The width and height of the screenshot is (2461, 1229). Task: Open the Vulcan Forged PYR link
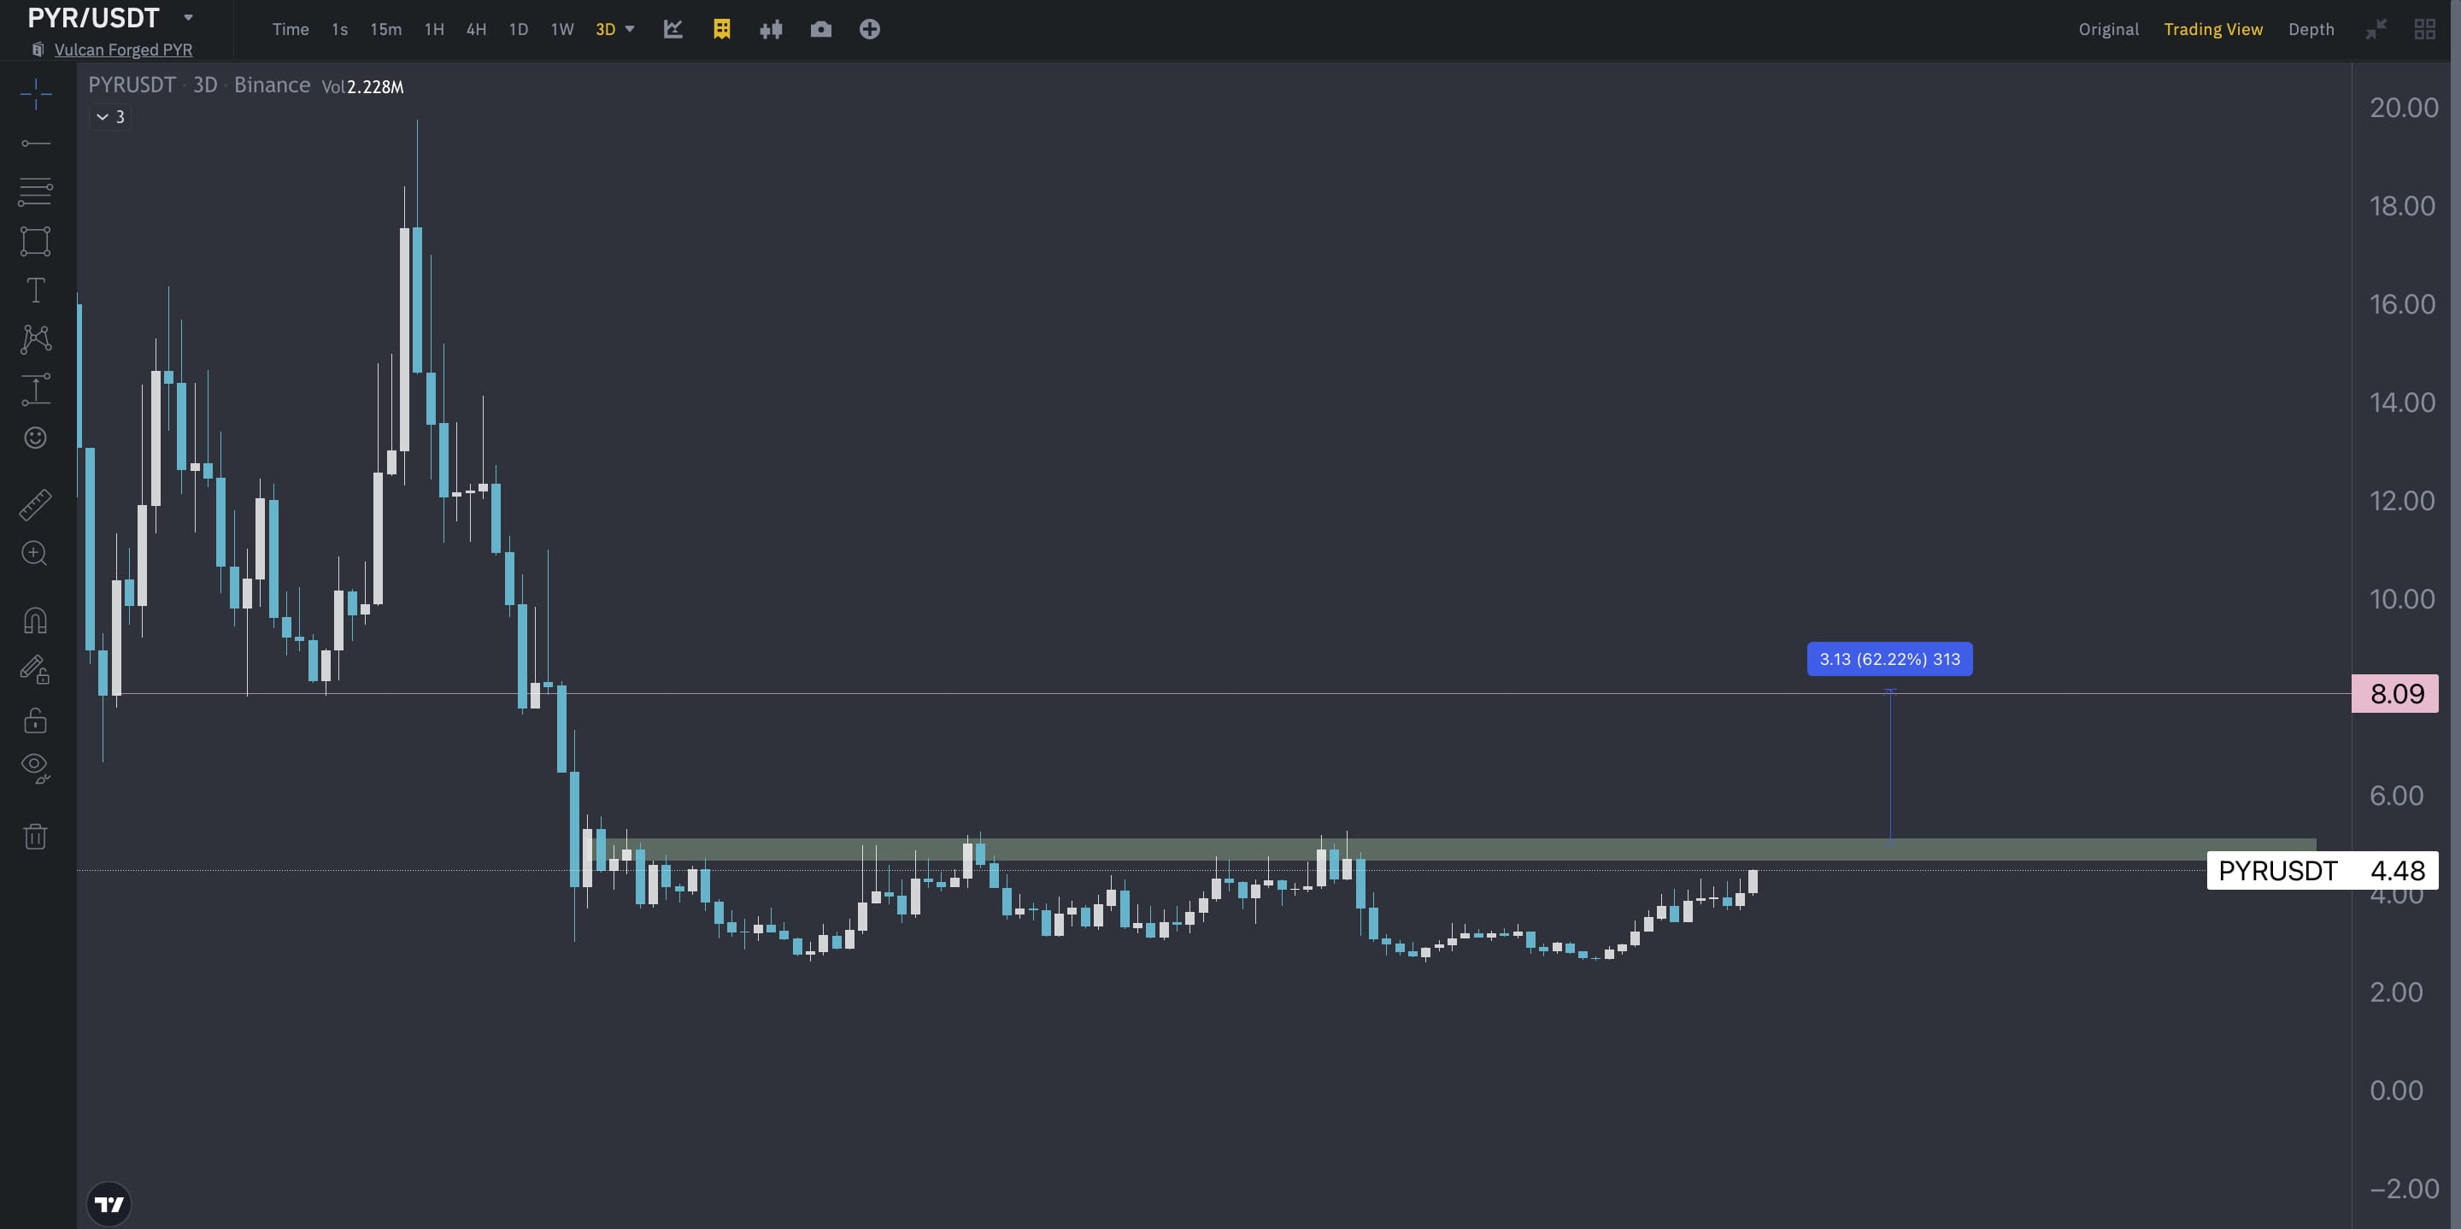point(123,50)
